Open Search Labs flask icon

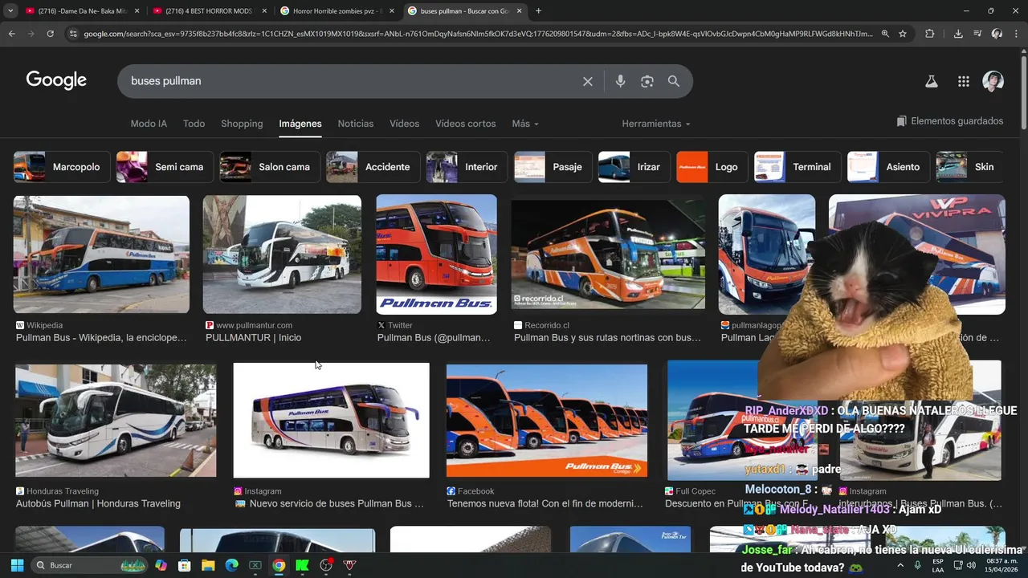click(x=932, y=81)
